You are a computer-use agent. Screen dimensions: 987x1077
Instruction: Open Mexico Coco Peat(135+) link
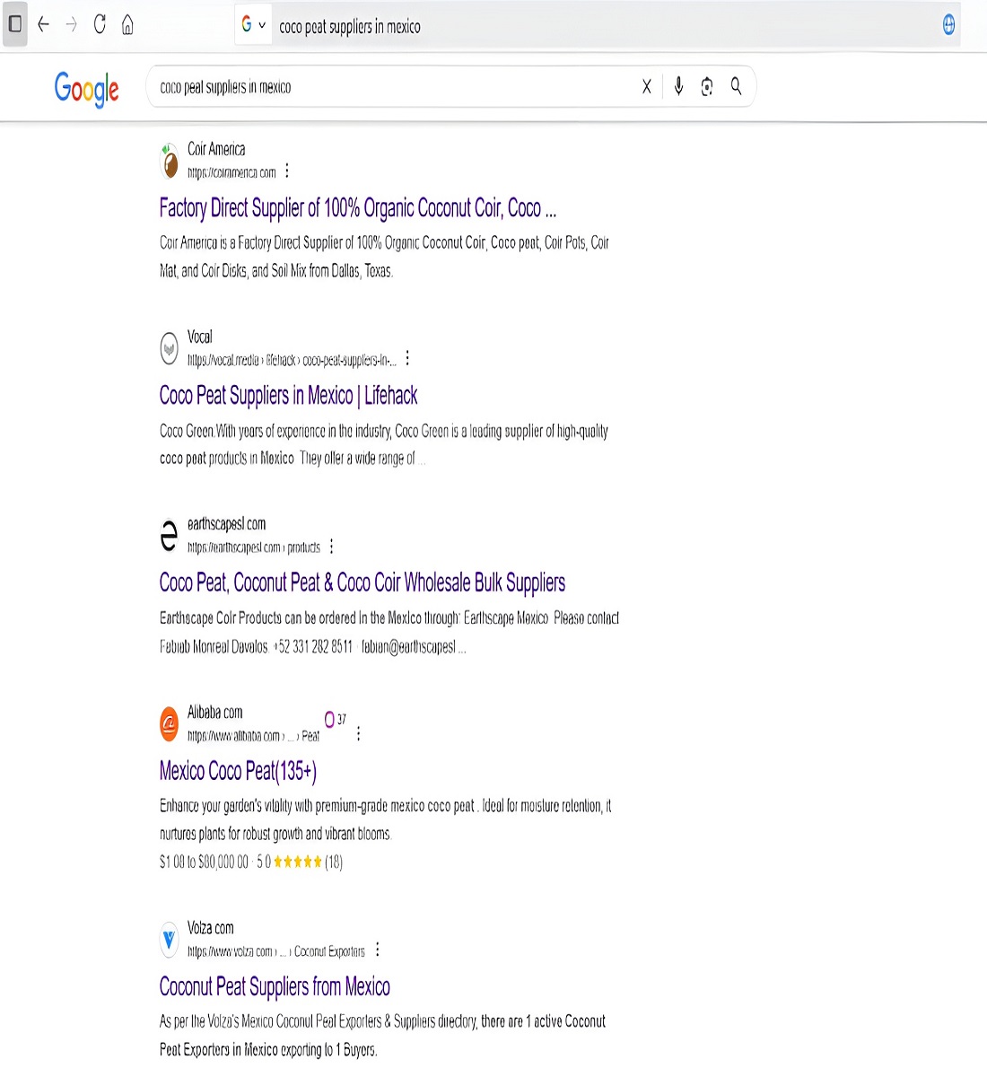pyautogui.click(x=238, y=771)
